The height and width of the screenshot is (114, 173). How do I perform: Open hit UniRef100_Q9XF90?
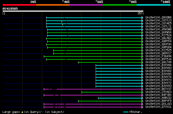(x=158, y=44)
